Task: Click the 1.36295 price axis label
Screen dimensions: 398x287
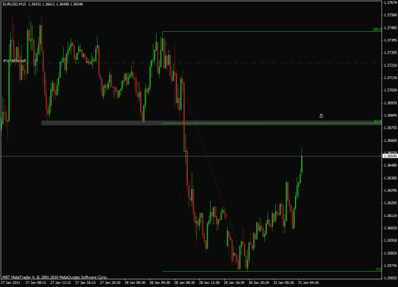Action: (x=390, y=190)
